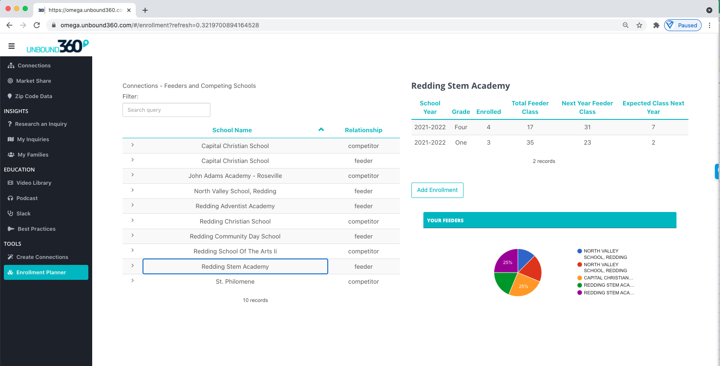Expand the St. Philomene row
Viewport: 720px width, 366px height.
[133, 281]
